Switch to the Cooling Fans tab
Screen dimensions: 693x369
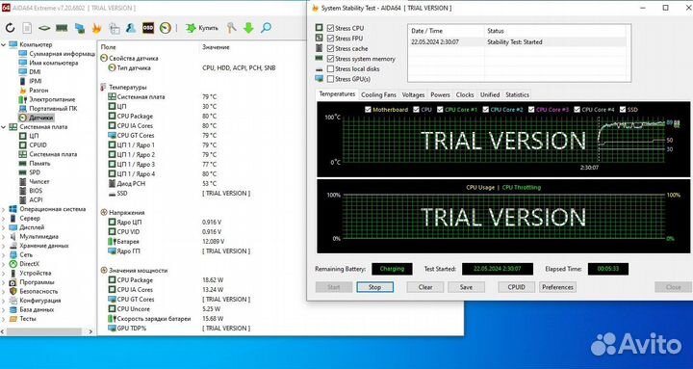point(378,94)
